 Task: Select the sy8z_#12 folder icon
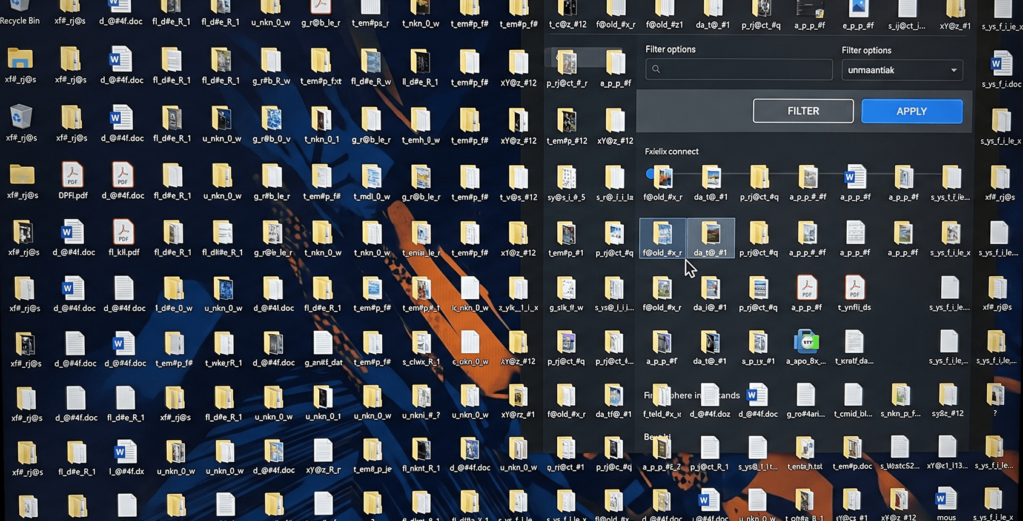pyautogui.click(x=947, y=396)
